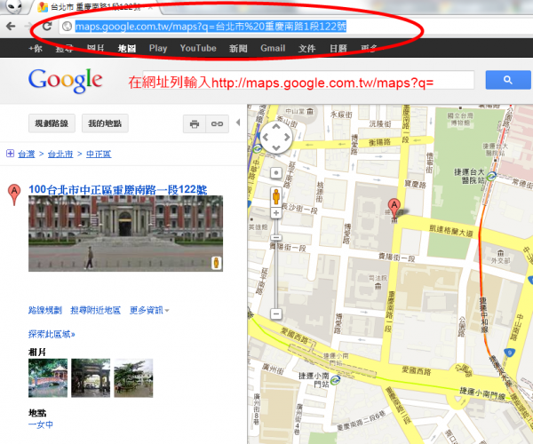Expand the 更多資訊 dropdown

[x=149, y=310]
